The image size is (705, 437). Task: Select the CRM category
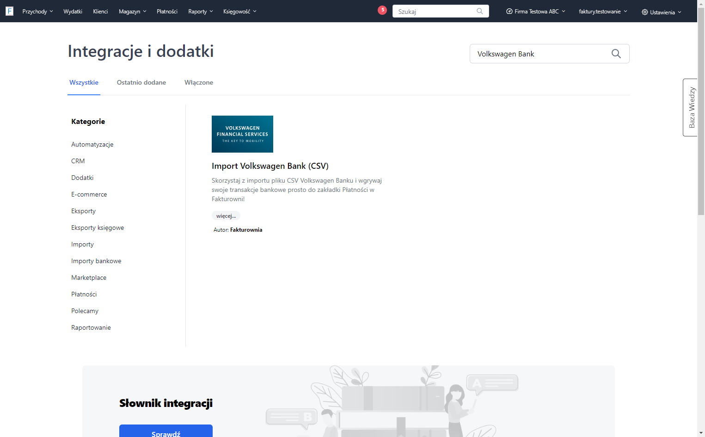coord(78,161)
